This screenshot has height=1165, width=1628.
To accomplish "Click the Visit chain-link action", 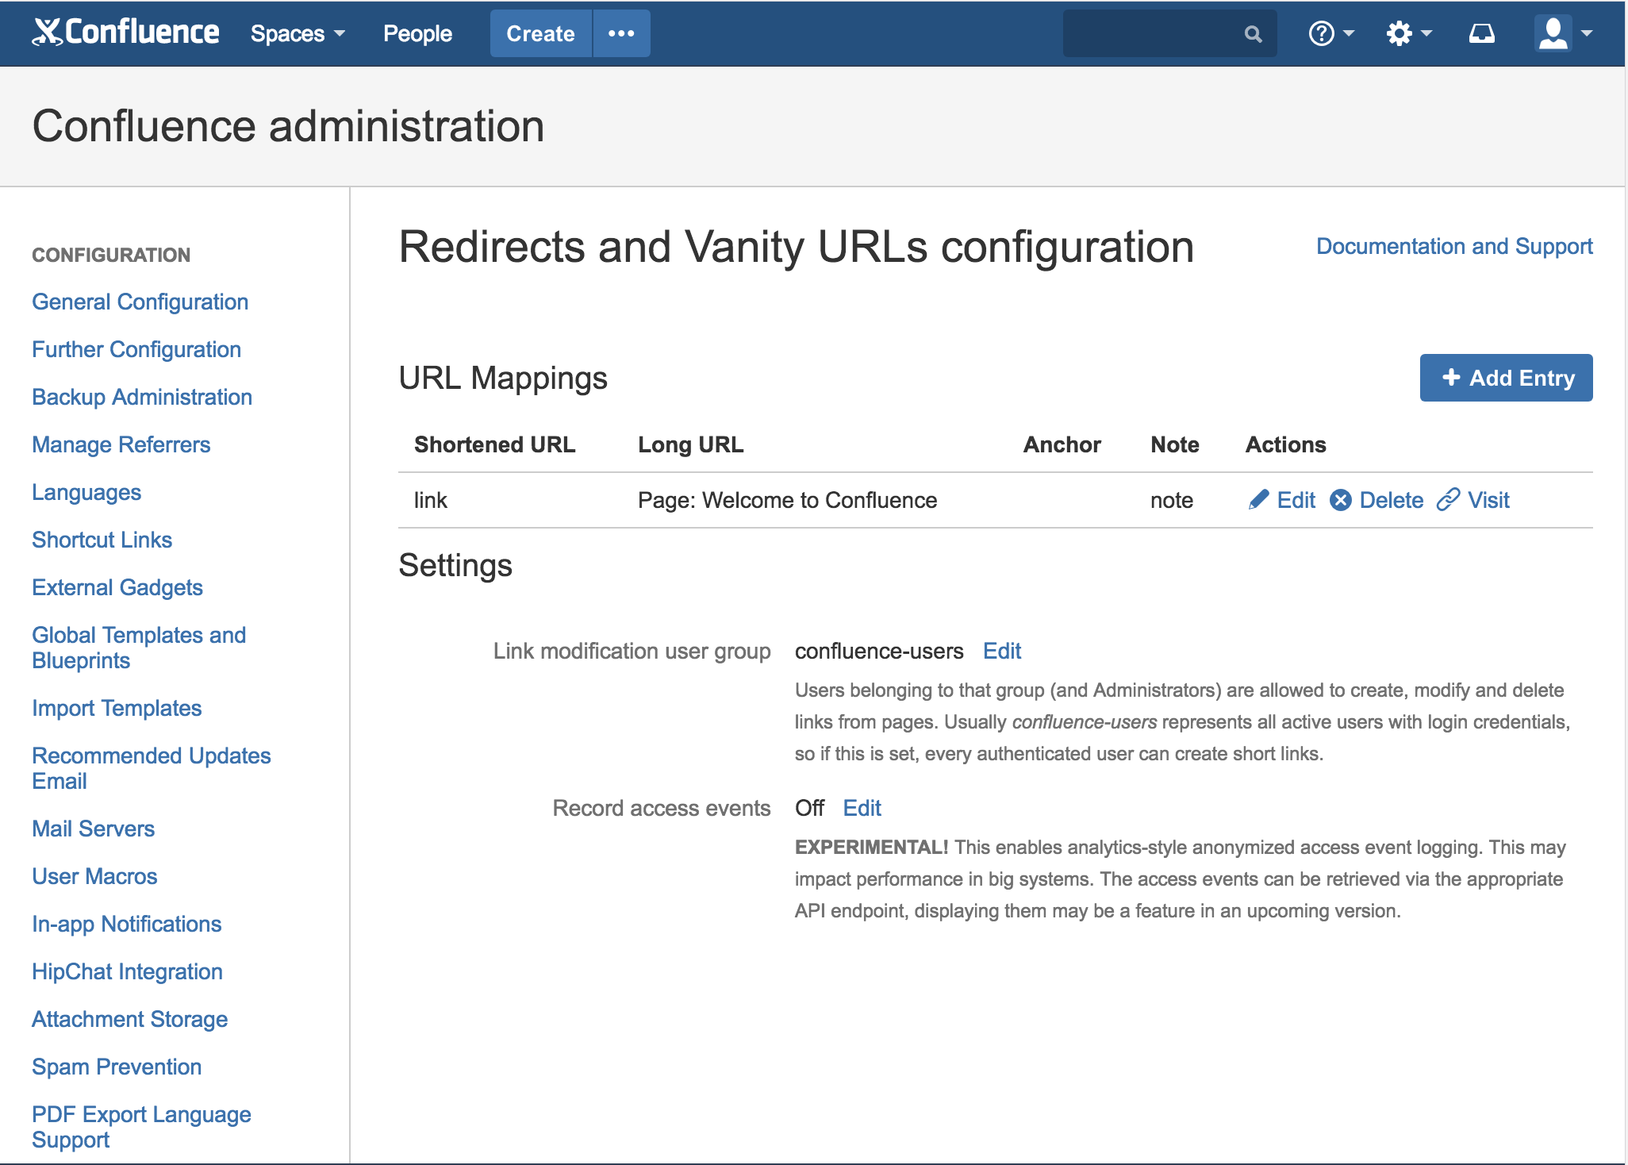I will [1473, 500].
